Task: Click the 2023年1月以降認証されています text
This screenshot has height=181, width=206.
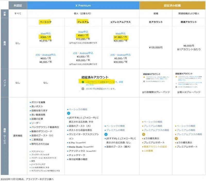Action: [100, 89]
